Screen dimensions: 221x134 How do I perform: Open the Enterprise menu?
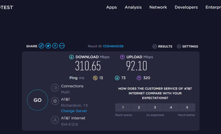[213, 7]
